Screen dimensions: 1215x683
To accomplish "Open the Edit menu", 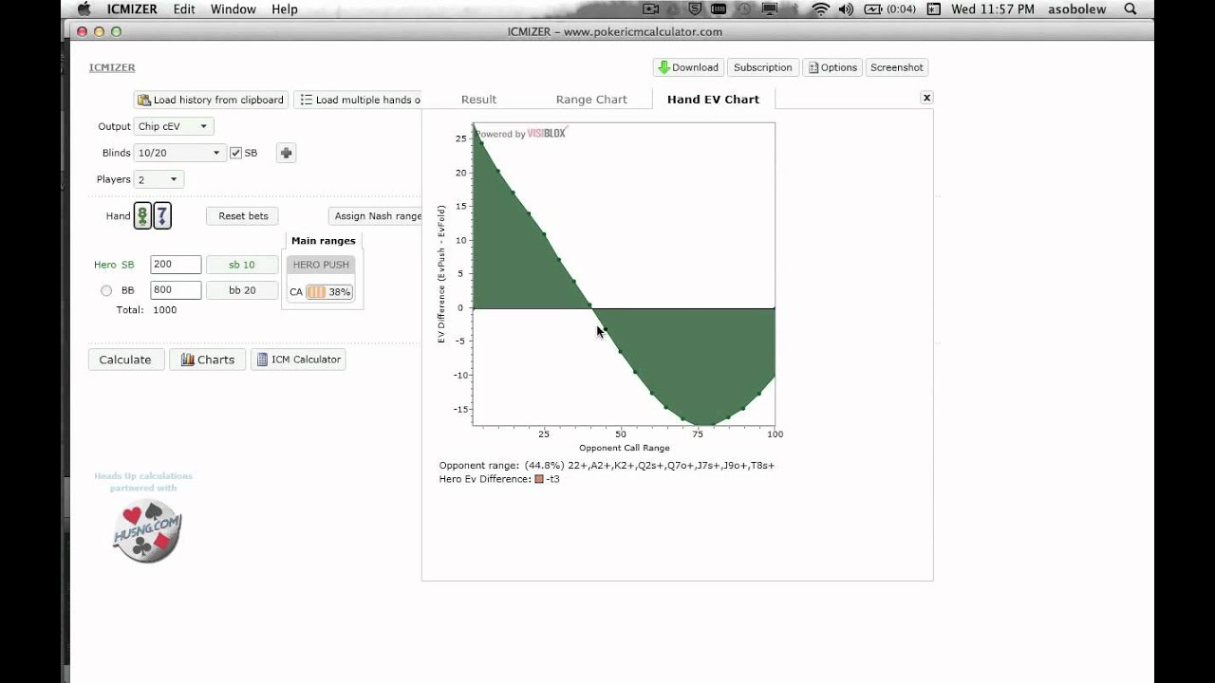I will tap(184, 9).
